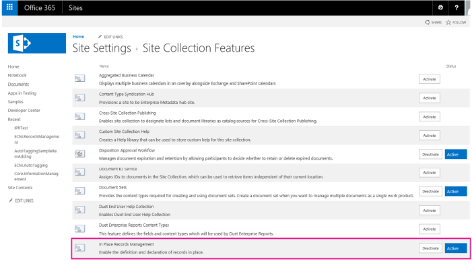Activate Cross-Site Collection Publishing
This screenshot has height=267, width=472.
click(x=430, y=117)
